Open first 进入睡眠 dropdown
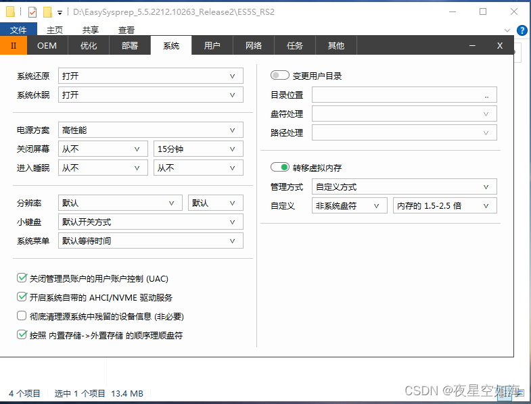The width and height of the screenshot is (531, 404). 103,168
